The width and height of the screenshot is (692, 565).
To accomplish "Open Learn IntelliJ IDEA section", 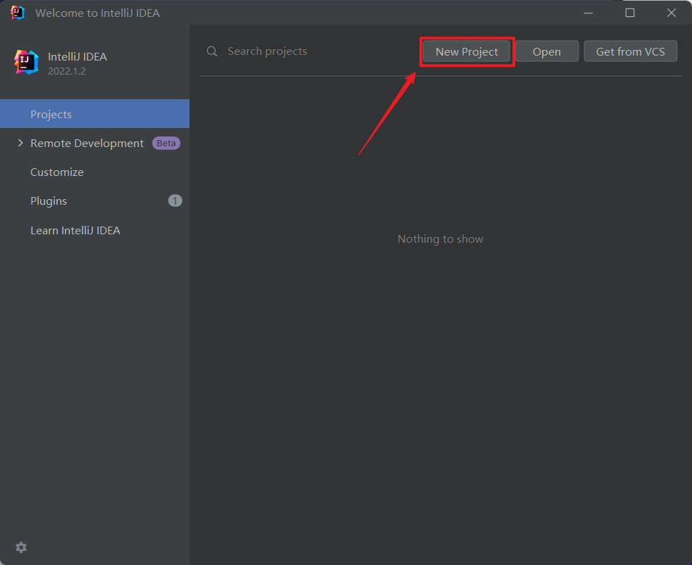I will pyautogui.click(x=95, y=230).
